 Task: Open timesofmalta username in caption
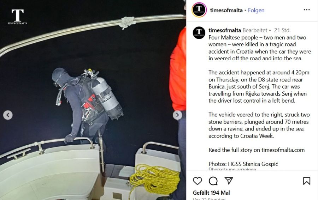click(225, 30)
